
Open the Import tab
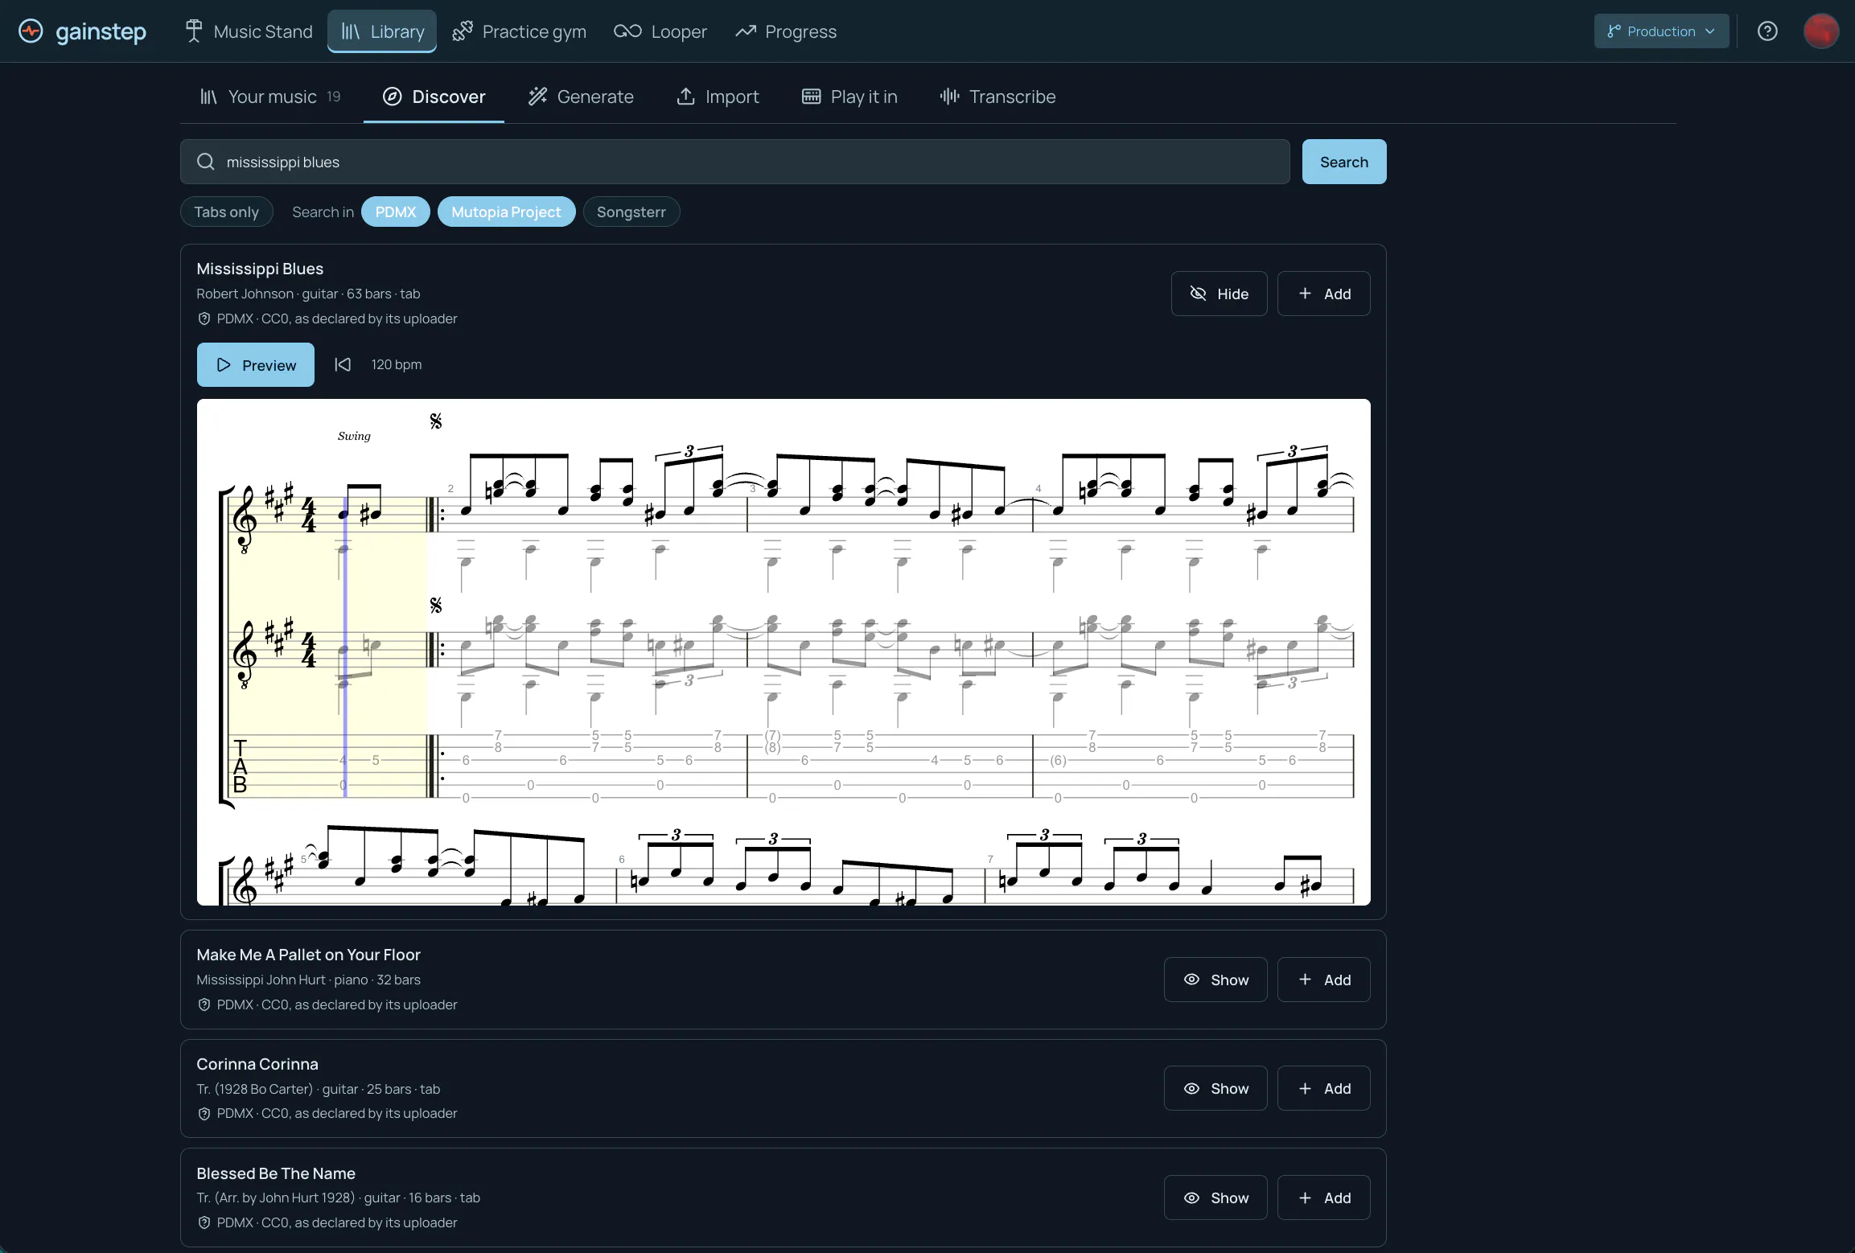pos(718,97)
